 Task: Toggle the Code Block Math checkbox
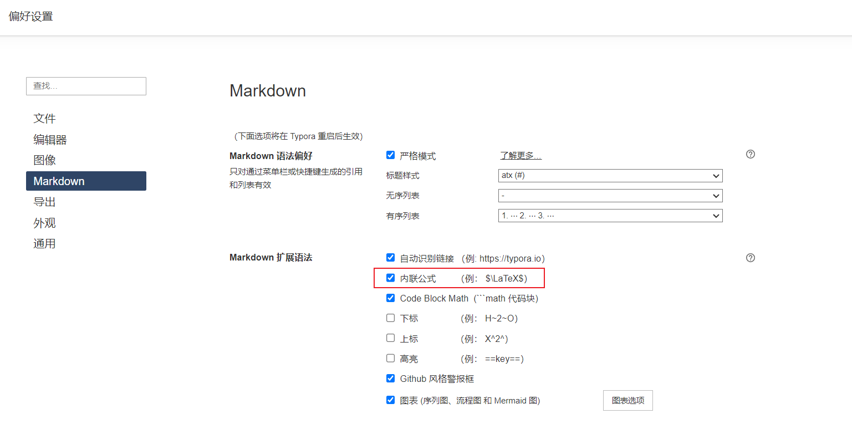click(390, 298)
